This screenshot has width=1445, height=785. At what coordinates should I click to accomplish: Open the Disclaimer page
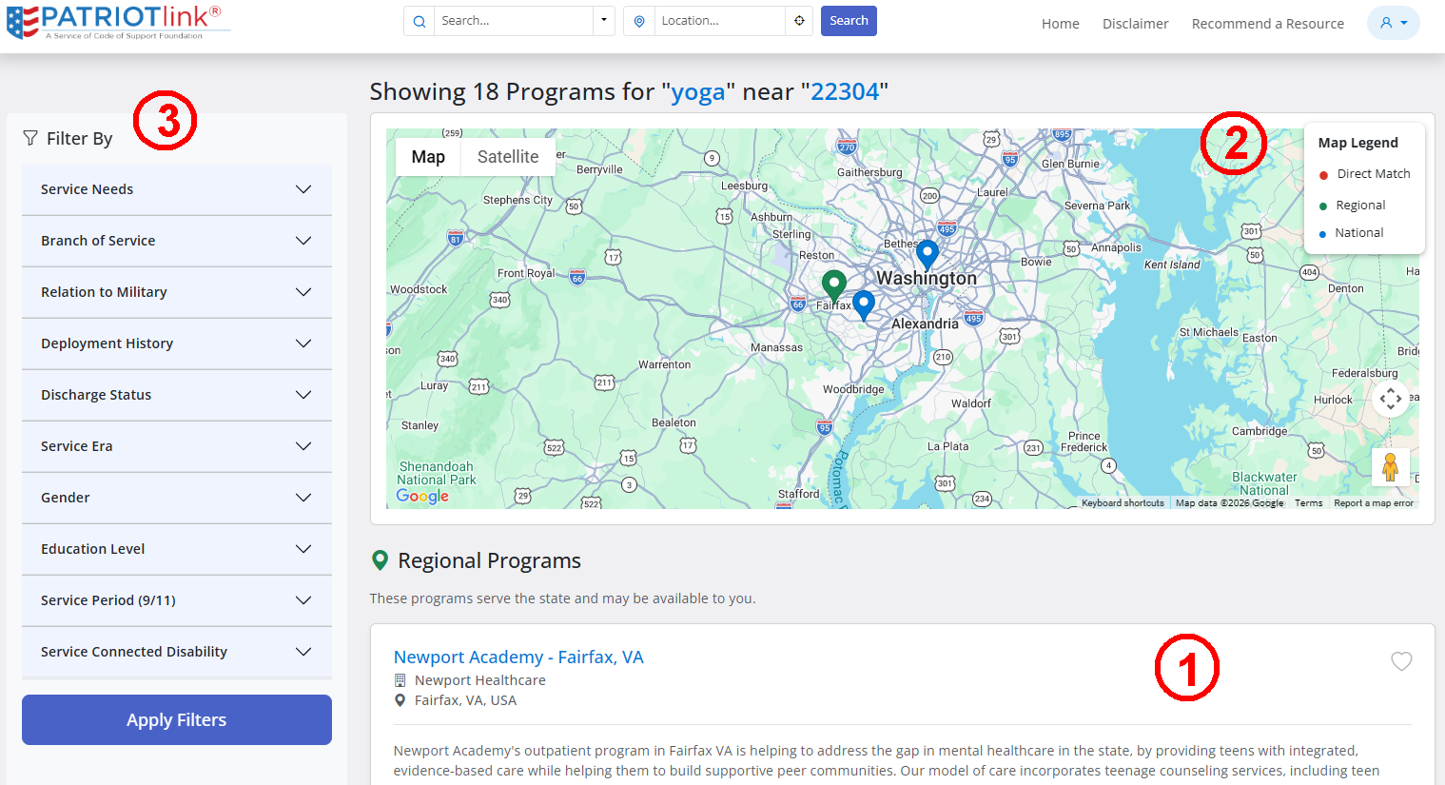(1135, 24)
